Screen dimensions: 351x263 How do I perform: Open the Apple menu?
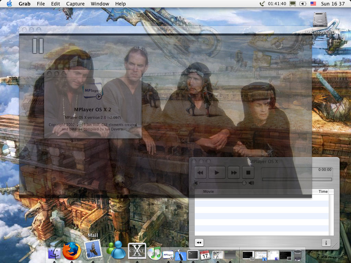[x=9, y=4]
